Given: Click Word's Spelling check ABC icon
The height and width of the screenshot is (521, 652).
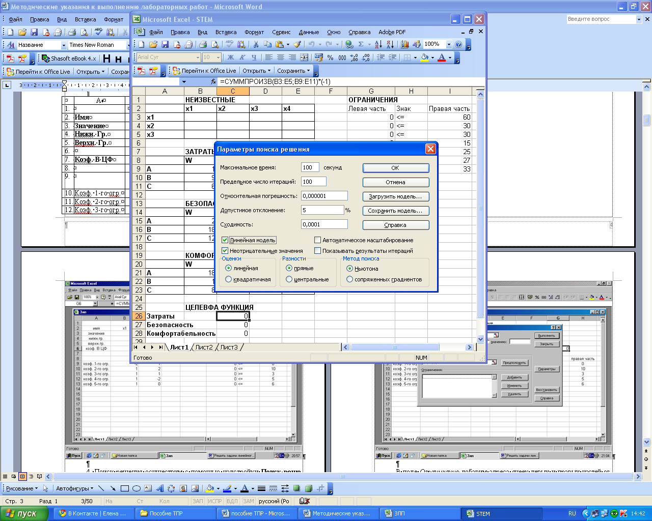Looking at the screenshot, I should (x=98, y=32).
